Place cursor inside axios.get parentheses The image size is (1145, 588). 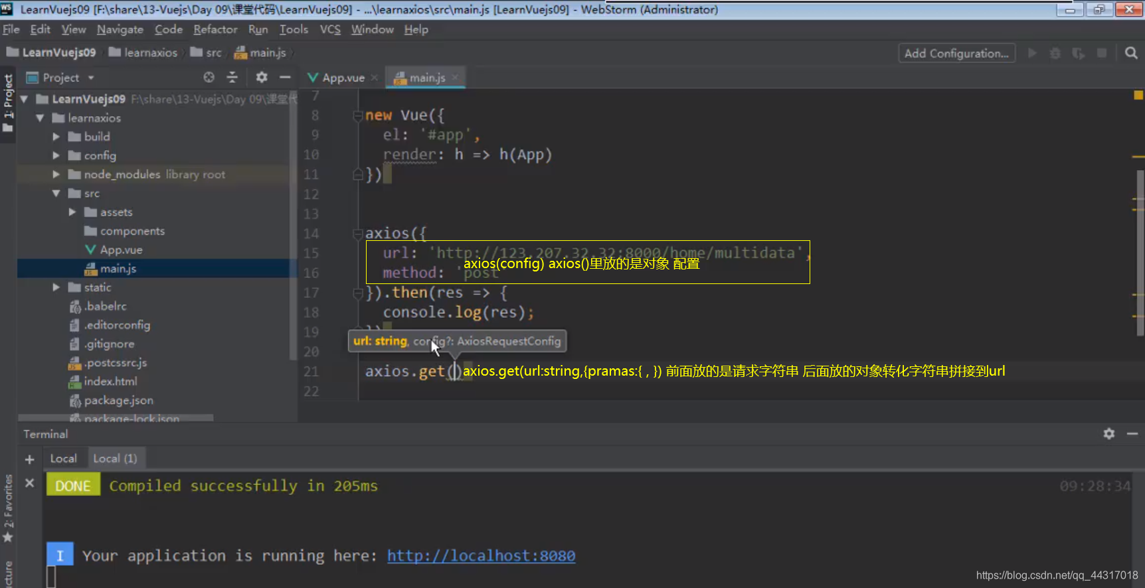coord(454,371)
